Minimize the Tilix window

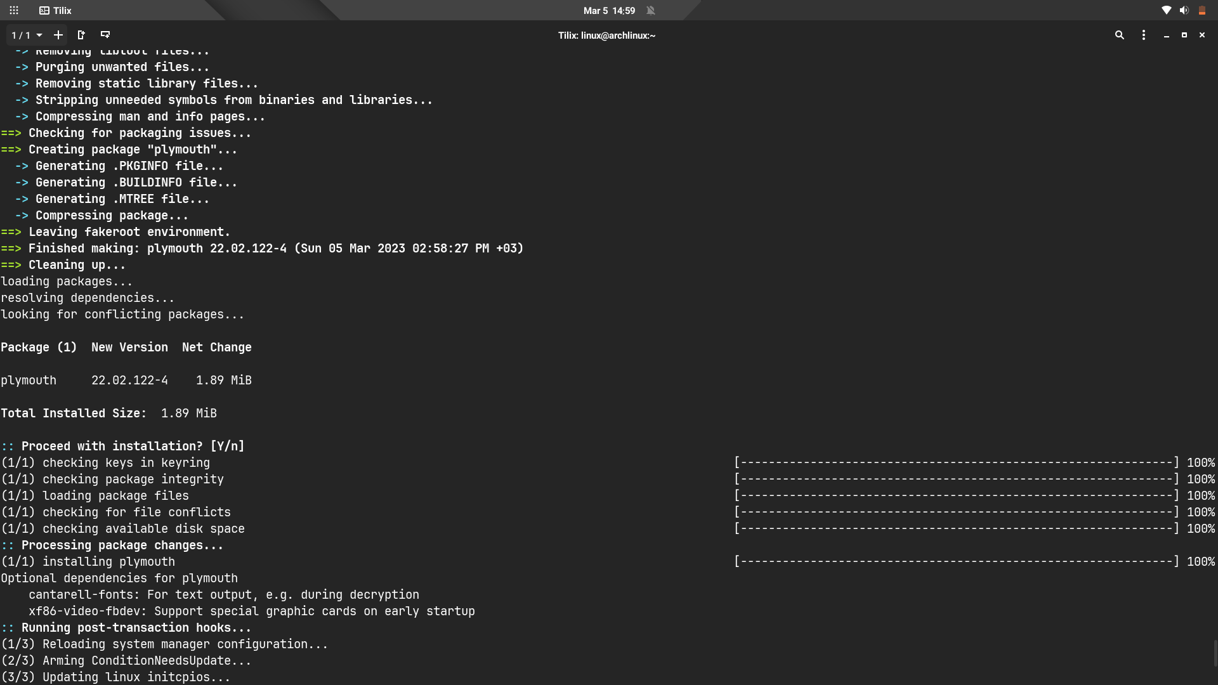[x=1166, y=35]
